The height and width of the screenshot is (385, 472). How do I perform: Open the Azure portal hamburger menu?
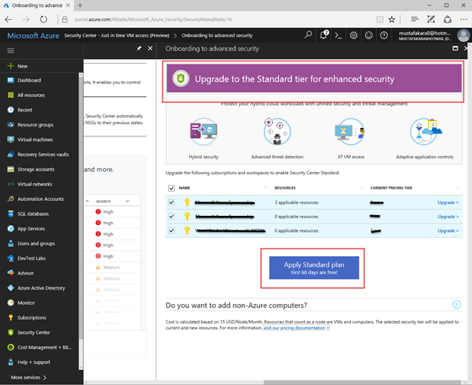[x=11, y=51]
